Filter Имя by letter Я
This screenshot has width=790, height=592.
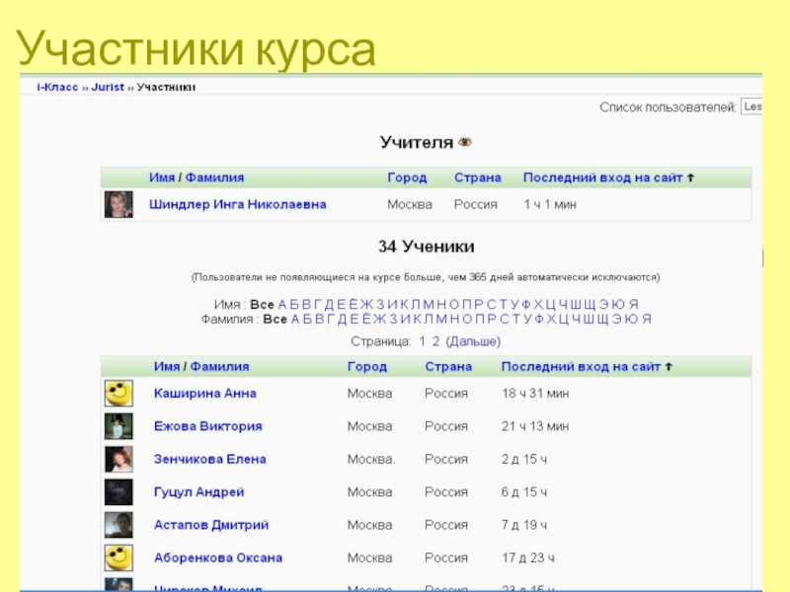[x=634, y=305]
